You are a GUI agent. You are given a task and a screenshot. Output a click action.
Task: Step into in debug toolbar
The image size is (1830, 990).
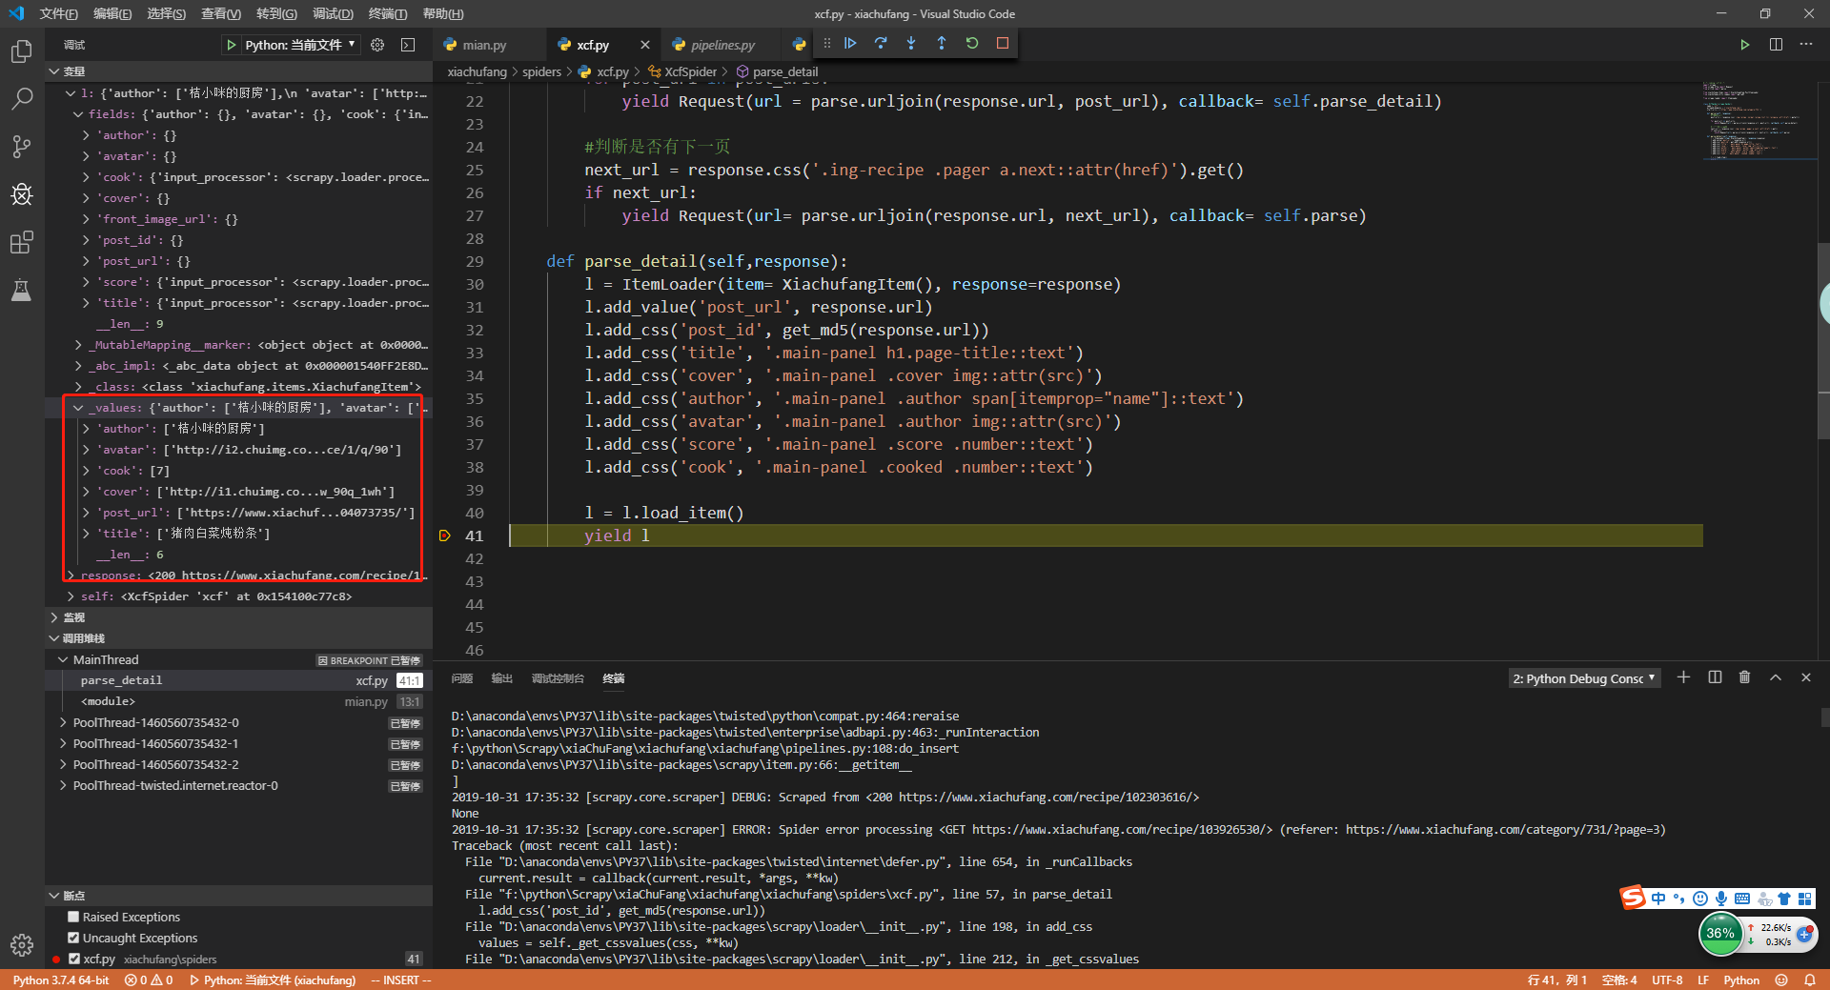911,43
